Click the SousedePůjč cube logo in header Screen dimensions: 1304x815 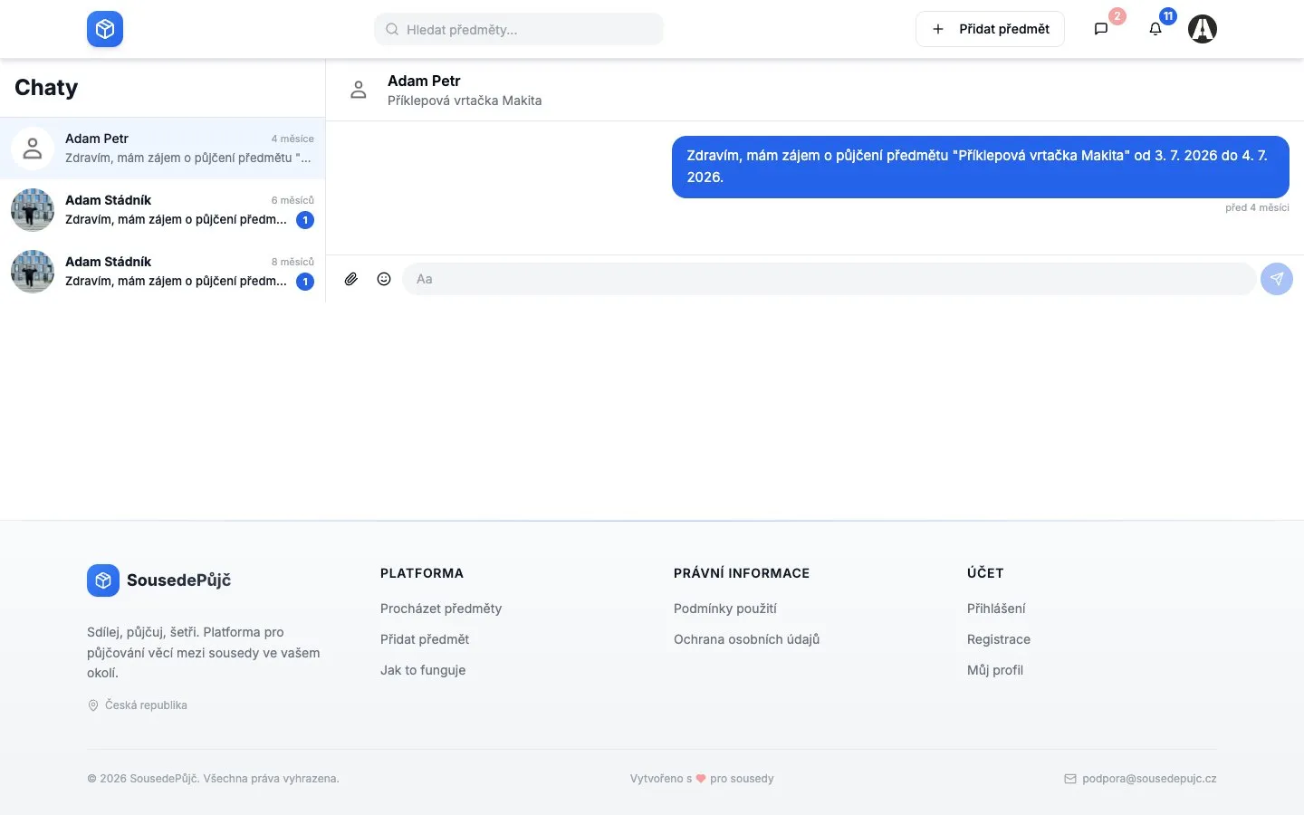click(105, 29)
